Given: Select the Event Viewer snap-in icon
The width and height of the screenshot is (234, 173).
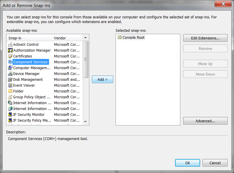Looking at the screenshot, I should [x=10, y=85].
